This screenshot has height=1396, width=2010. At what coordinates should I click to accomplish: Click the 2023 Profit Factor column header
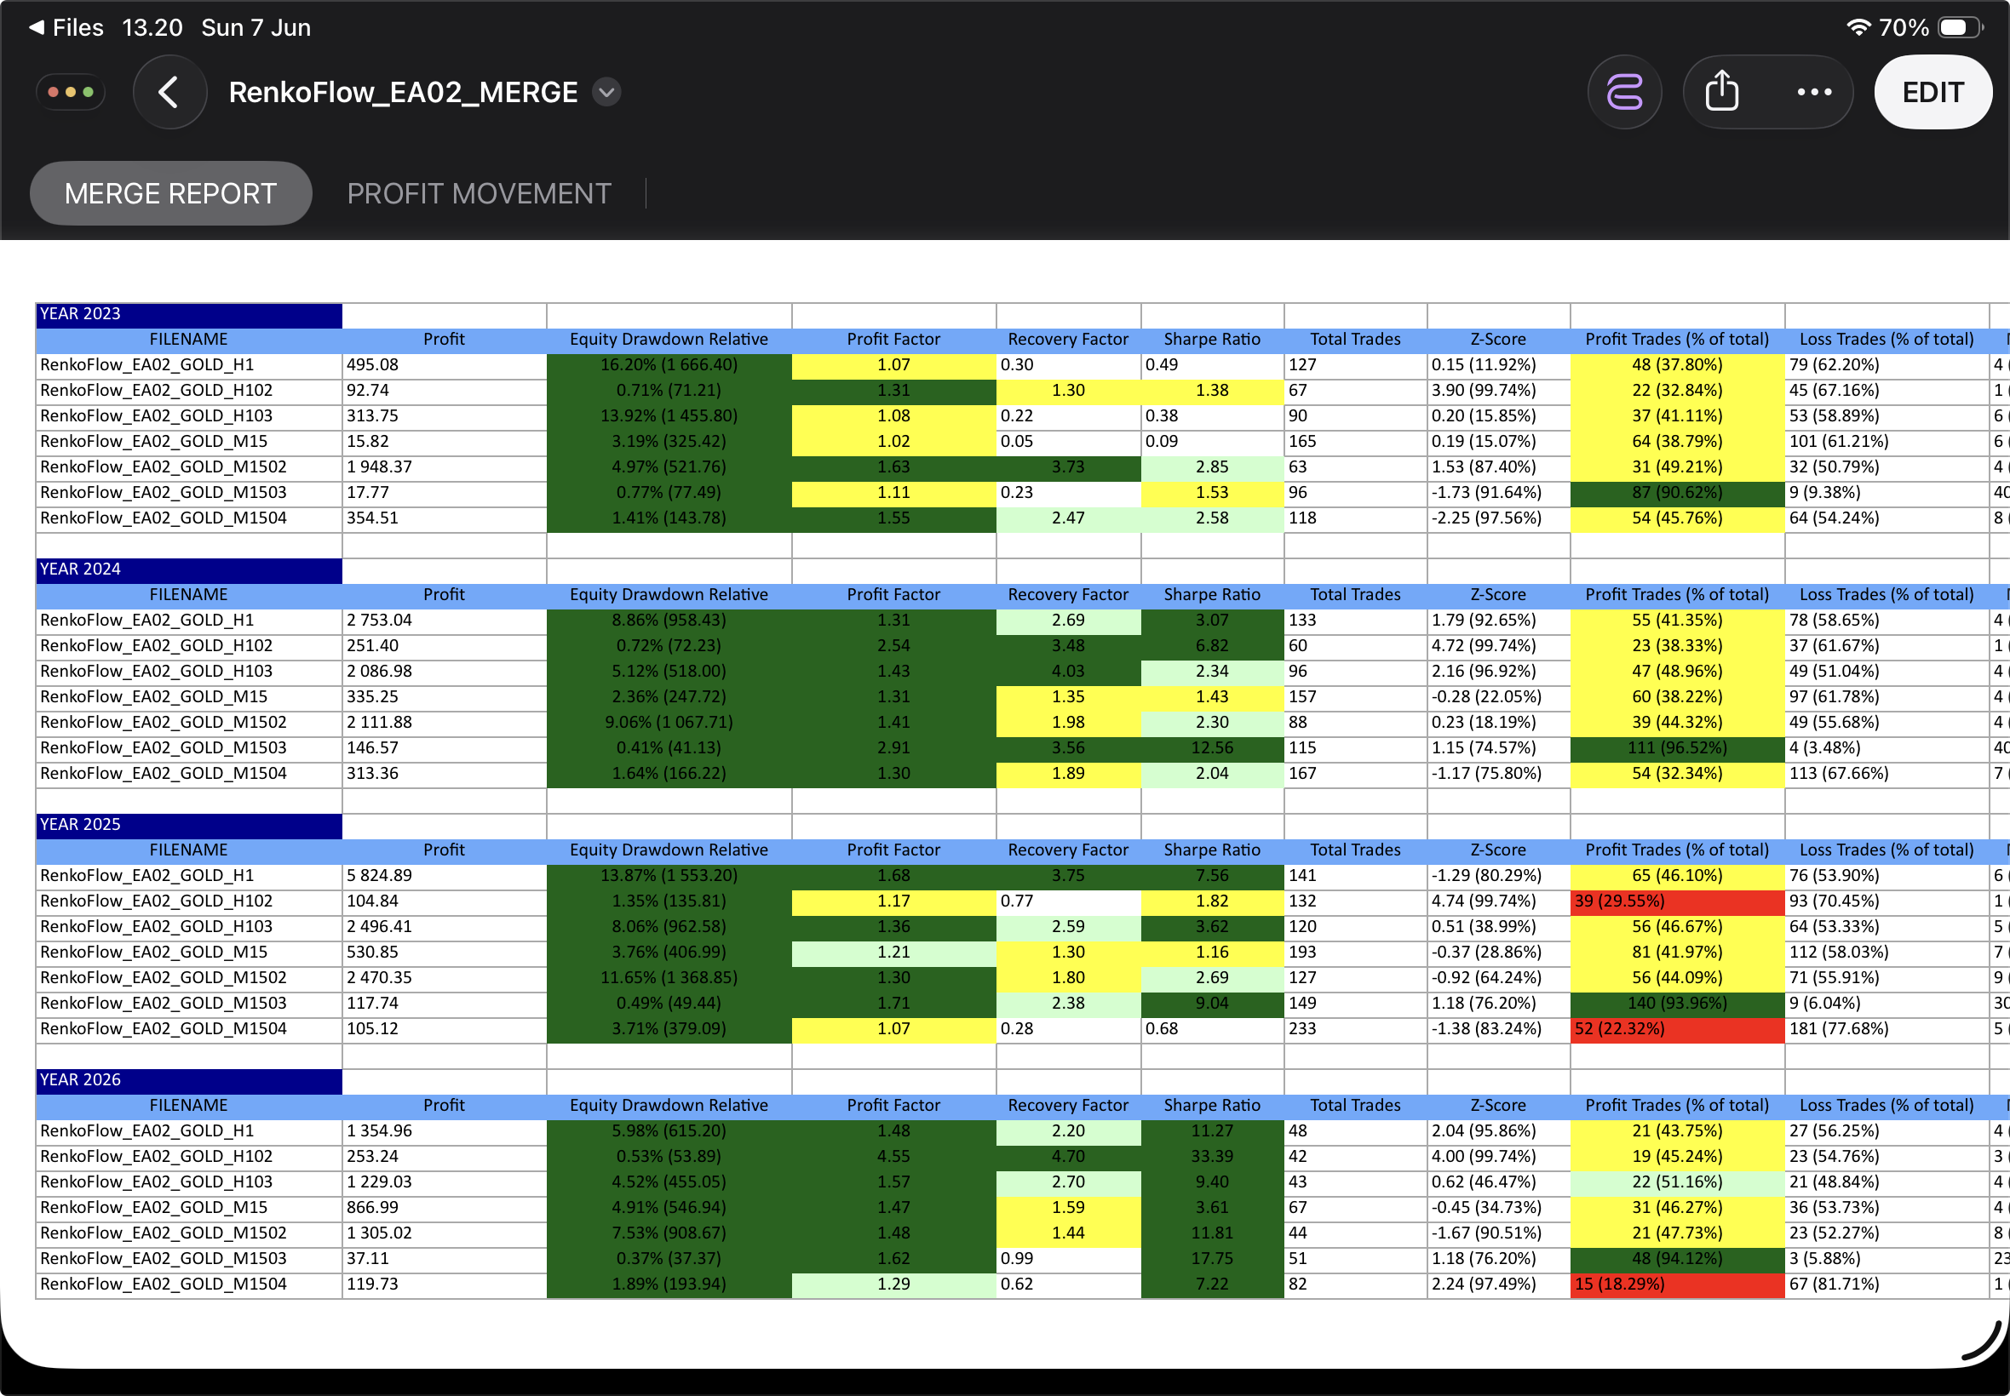(x=893, y=340)
